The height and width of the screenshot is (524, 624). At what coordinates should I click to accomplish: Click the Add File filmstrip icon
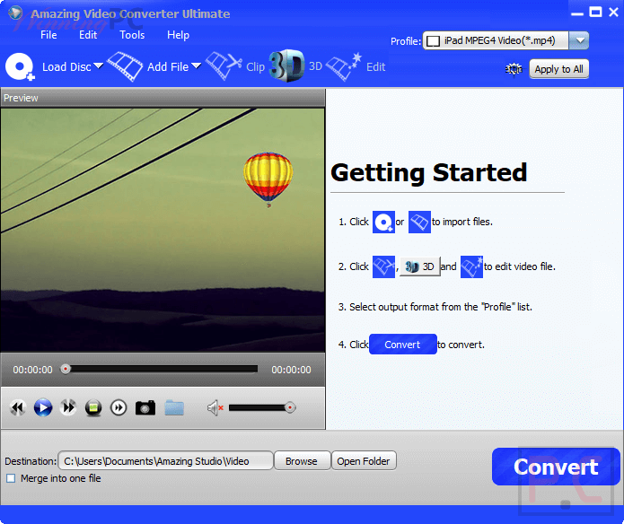(125, 66)
